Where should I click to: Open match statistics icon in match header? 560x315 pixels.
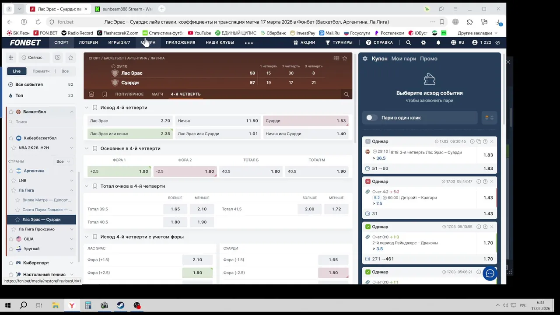pos(91,94)
